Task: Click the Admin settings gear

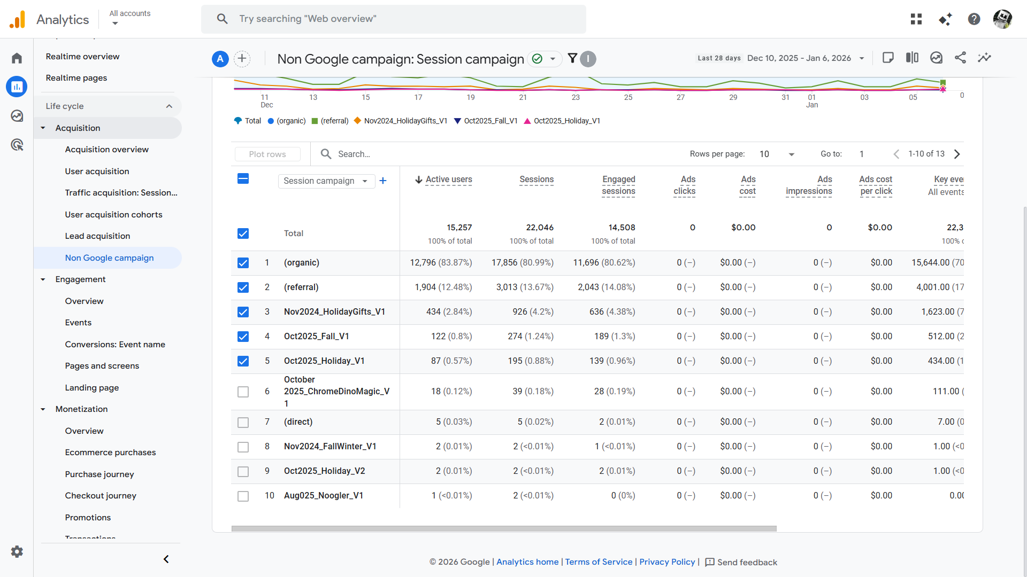Action: click(x=17, y=552)
